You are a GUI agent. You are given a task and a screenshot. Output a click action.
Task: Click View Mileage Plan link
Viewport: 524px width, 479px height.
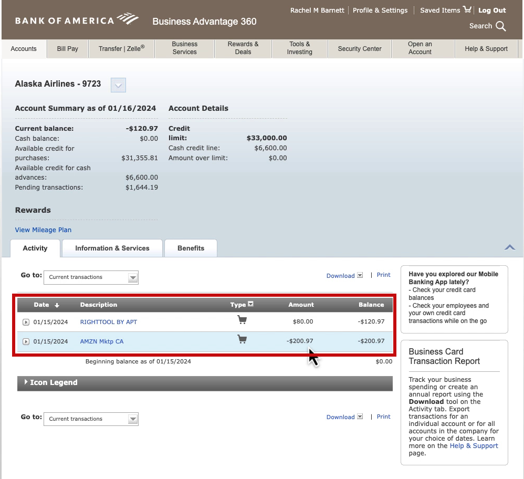pyautogui.click(x=43, y=230)
